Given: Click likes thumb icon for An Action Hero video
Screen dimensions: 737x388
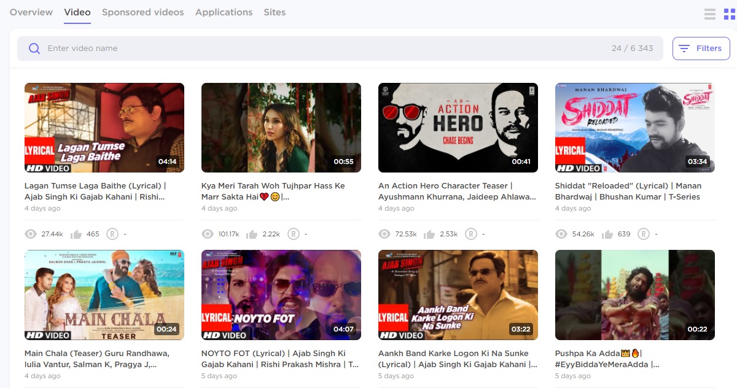Looking at the screenshot, I should pos(429,234).
